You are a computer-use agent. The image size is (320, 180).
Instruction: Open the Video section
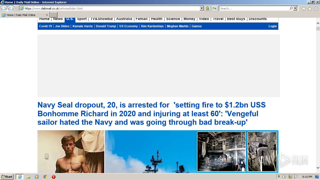(x=204, y=19)
